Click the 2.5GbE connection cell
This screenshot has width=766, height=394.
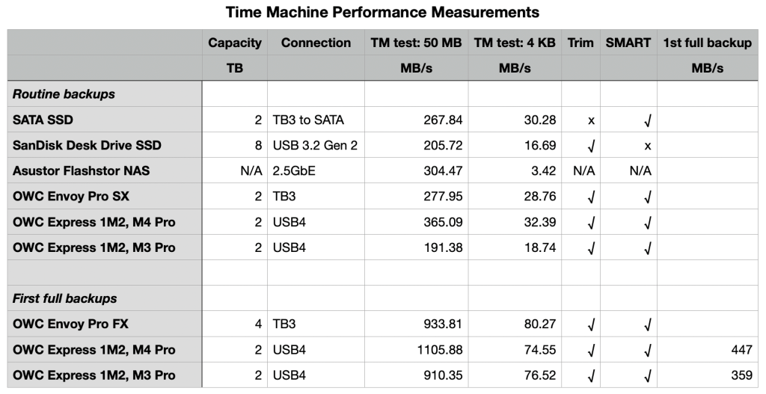click(292, 170)
